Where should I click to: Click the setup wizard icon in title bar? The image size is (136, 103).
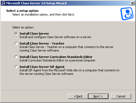tap(4, 3)
